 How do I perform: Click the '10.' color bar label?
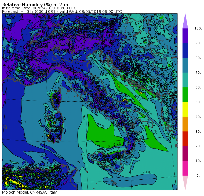click(198, 161)
